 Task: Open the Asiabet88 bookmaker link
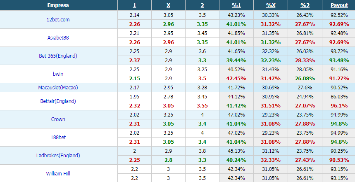click(x=58, y=37)
